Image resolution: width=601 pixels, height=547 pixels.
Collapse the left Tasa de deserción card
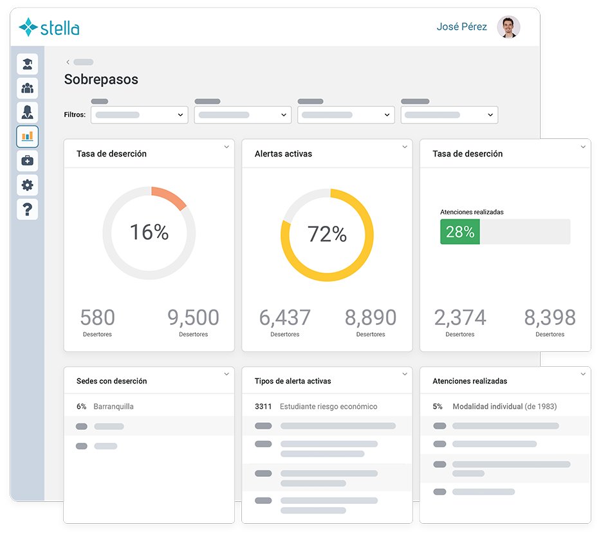(227, 147)
